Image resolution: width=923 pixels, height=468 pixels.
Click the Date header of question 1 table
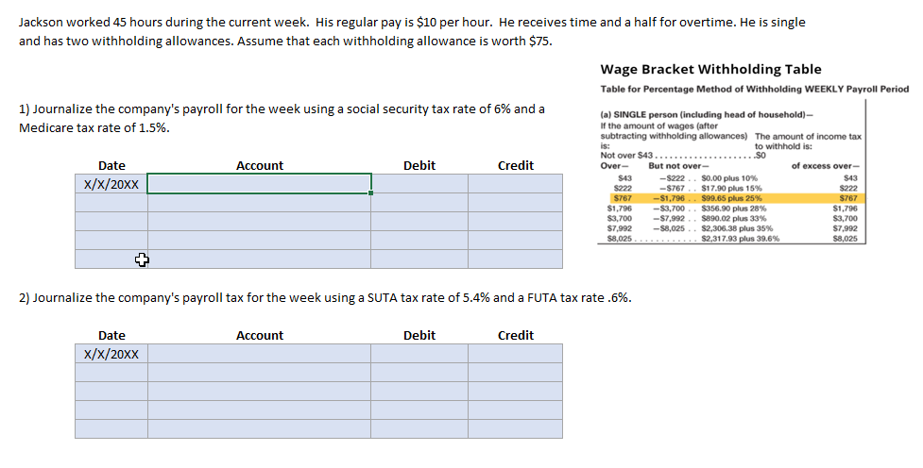pos(111,166)
